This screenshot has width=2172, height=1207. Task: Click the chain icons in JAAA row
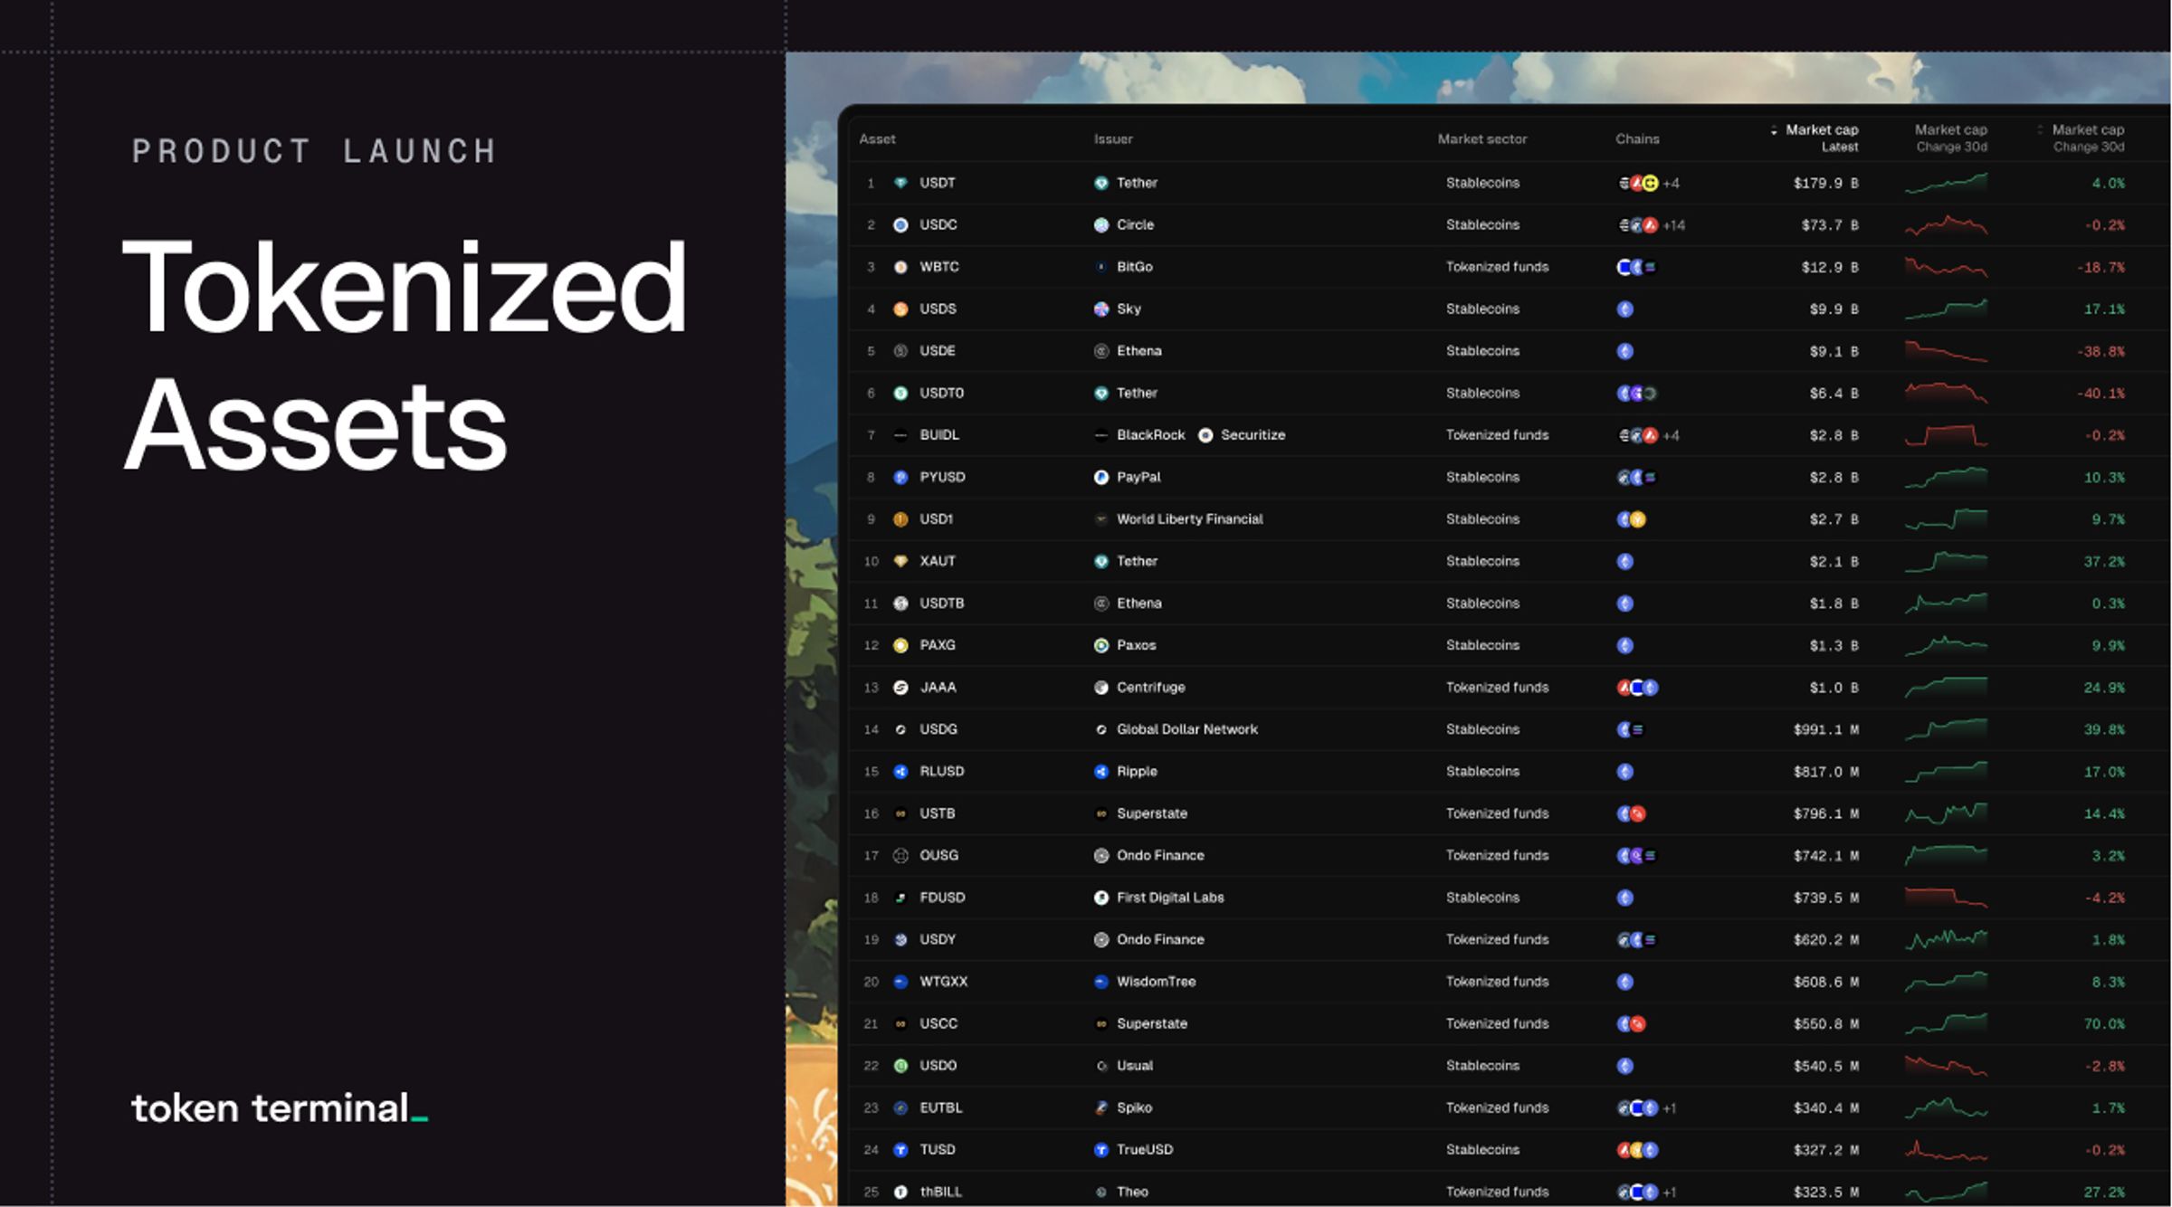[x=1638, y=688]
